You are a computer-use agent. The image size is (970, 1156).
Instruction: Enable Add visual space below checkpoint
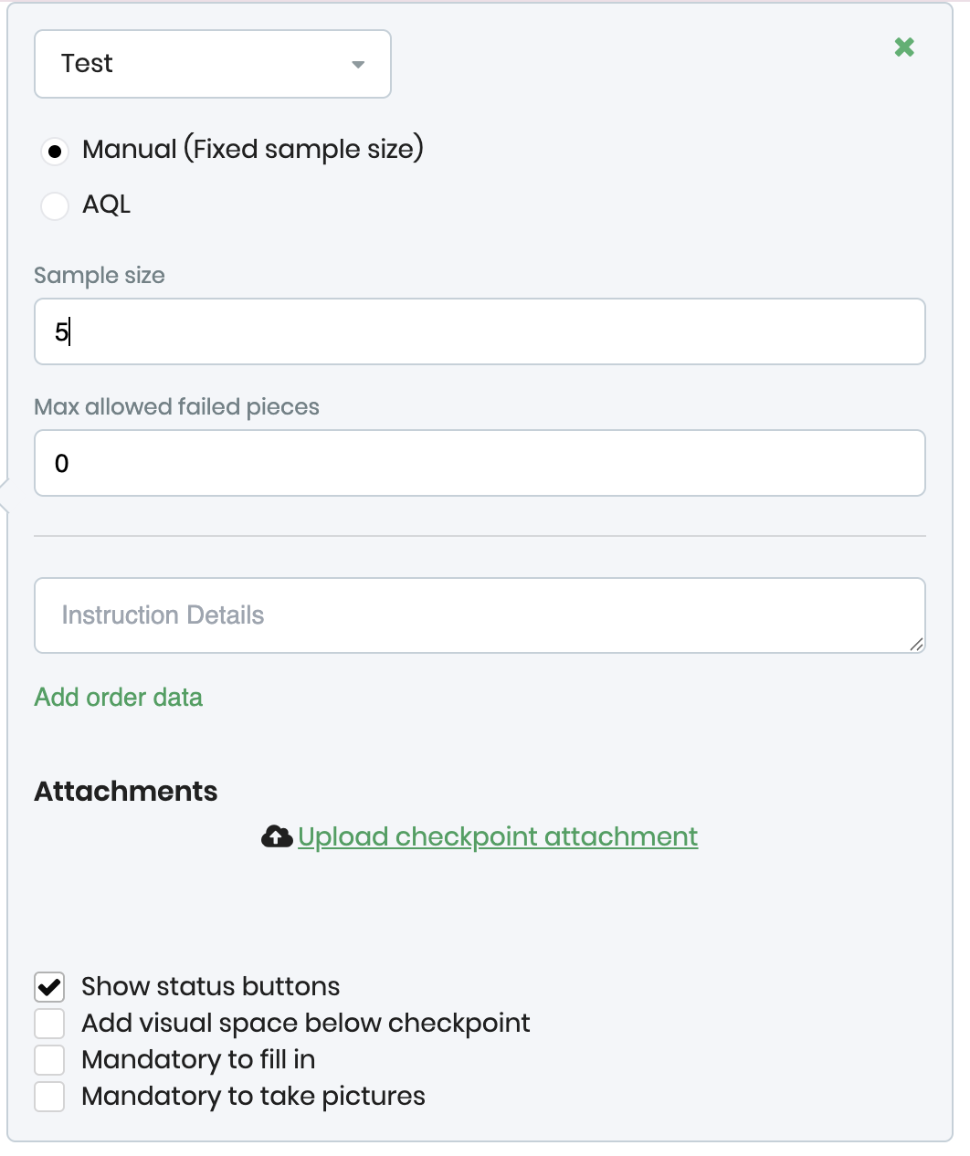49,1024
